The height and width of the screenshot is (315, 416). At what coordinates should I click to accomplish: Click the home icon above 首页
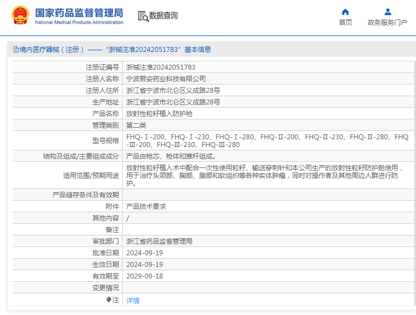(x=345, y=12)
